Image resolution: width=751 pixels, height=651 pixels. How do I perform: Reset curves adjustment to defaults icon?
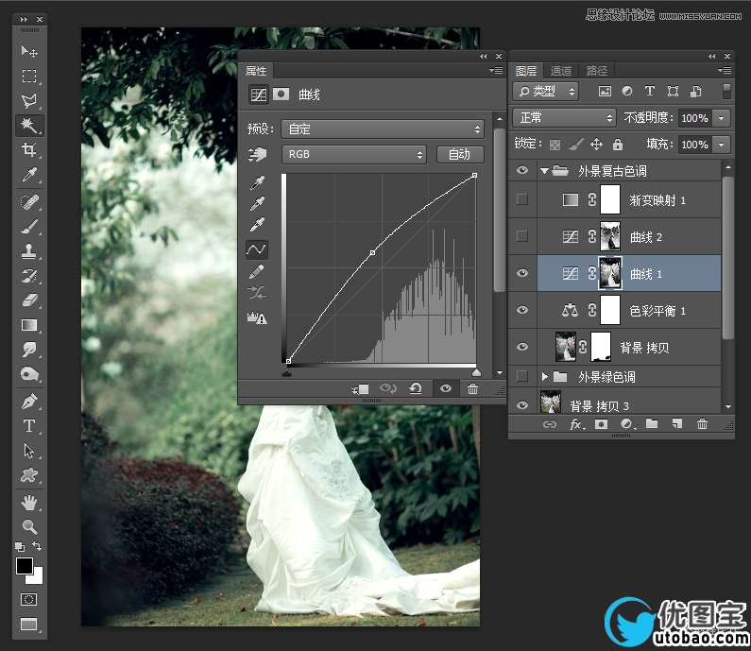point(415,389)
